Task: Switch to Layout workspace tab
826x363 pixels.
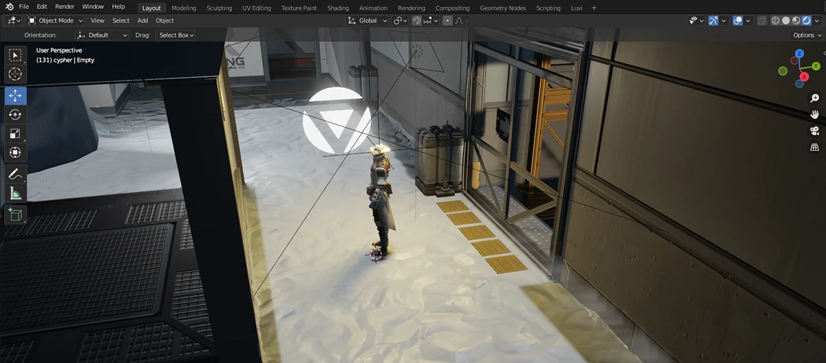Action: point(151,8)
